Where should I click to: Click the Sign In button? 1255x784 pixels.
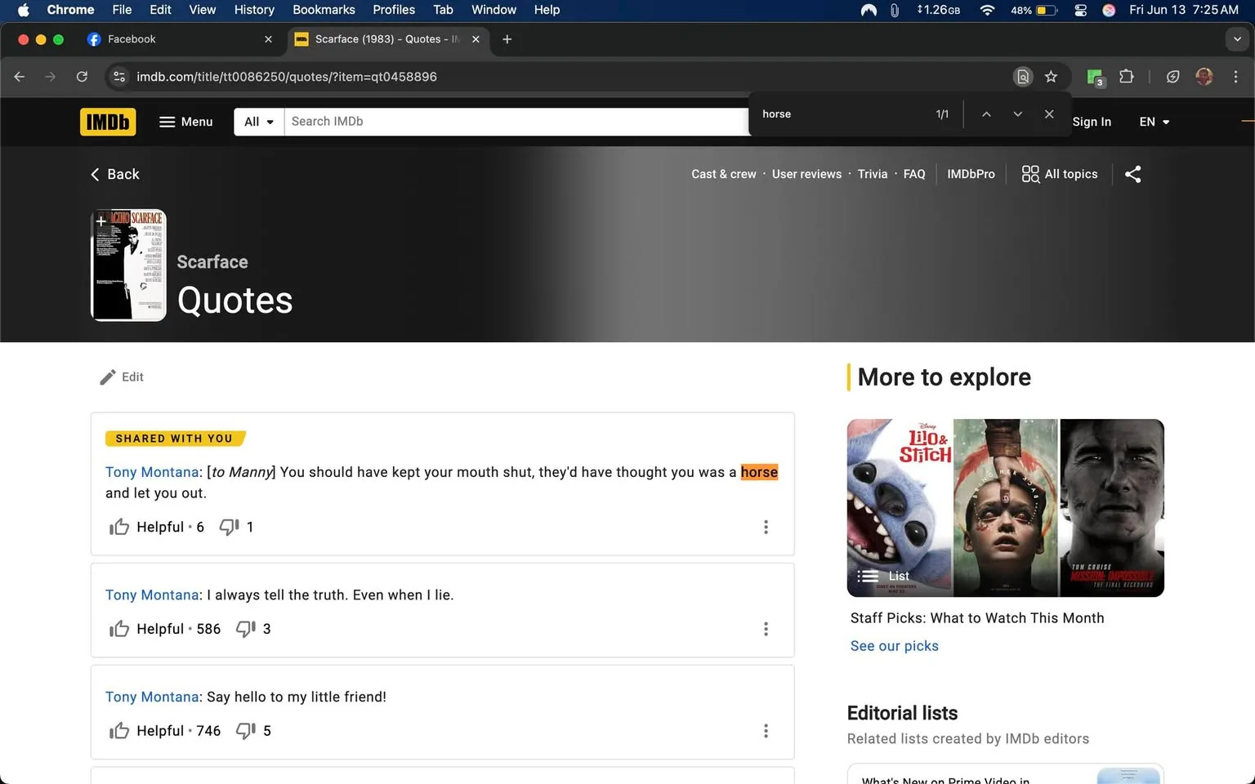coord(1092,121)
